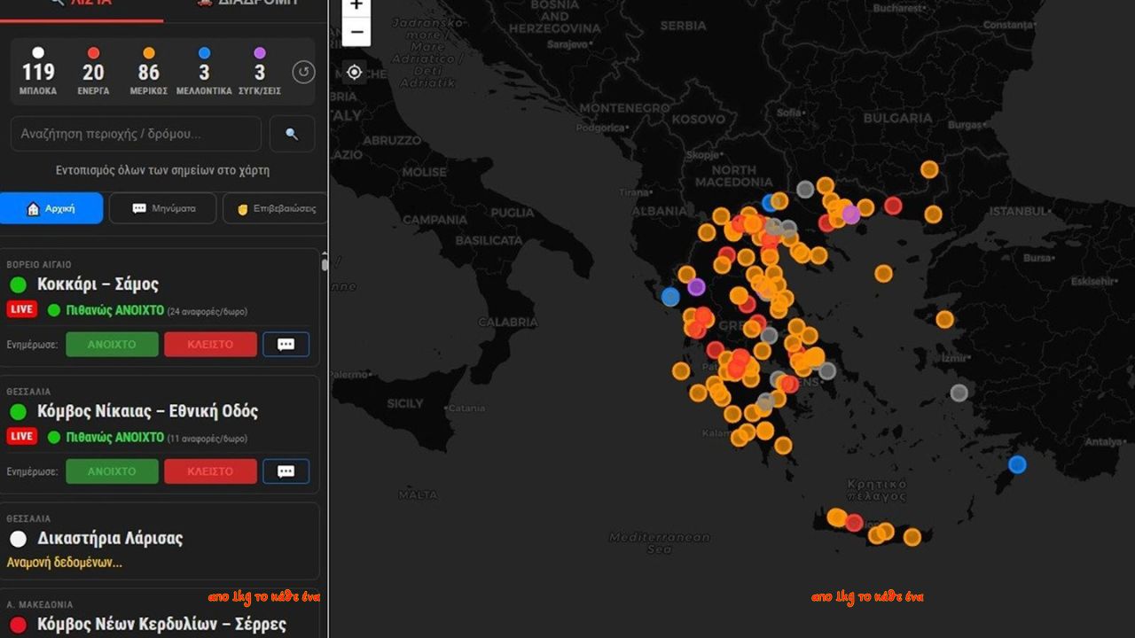This screenshot has height=638, width=1135.
Task: Open the Επιβεβαιώσεις tab
Action: 276,208
